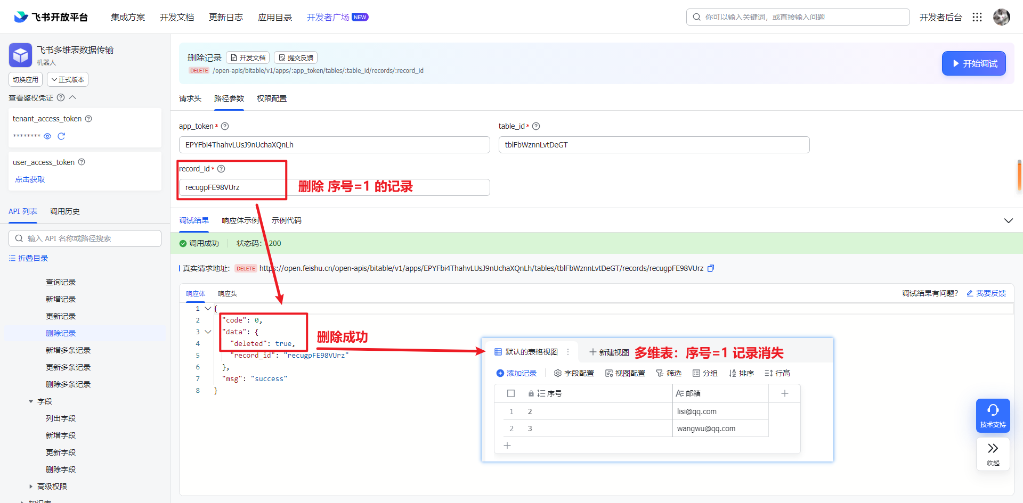Open the 开发文档 button beside 删除记录
This screenshot has height=503, width=1023.
(x=248, y=57)
